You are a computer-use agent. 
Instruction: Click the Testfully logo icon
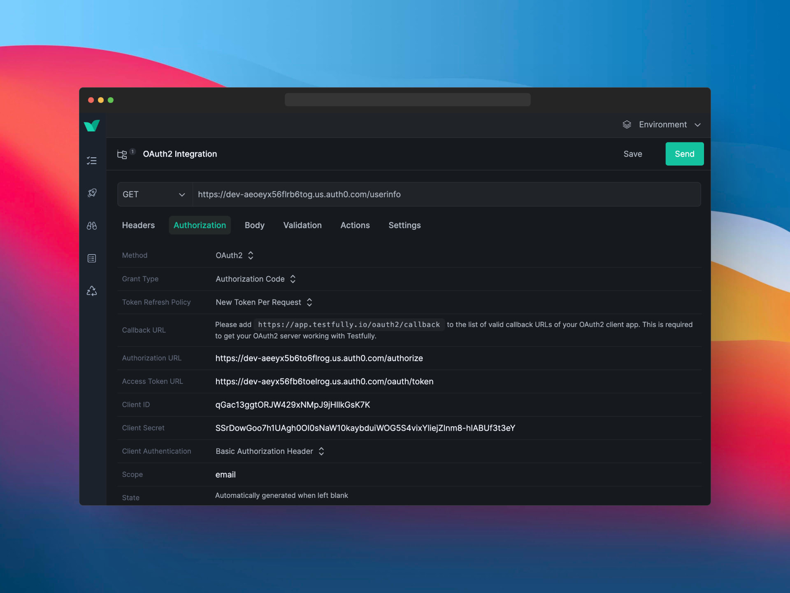[x=92, y=126]
